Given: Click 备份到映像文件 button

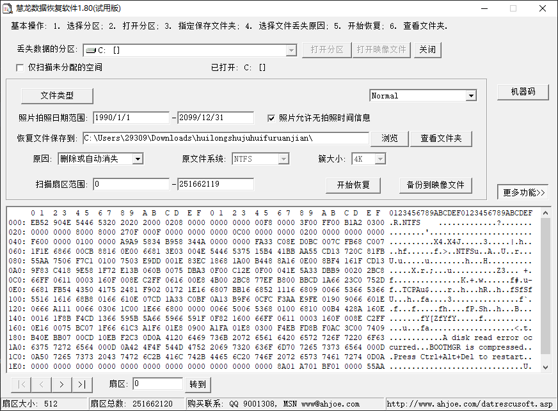Looking at the screenshot, I should (x=436, y=185).
